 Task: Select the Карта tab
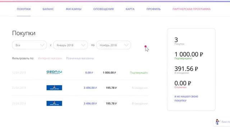(x=130, y=9)
